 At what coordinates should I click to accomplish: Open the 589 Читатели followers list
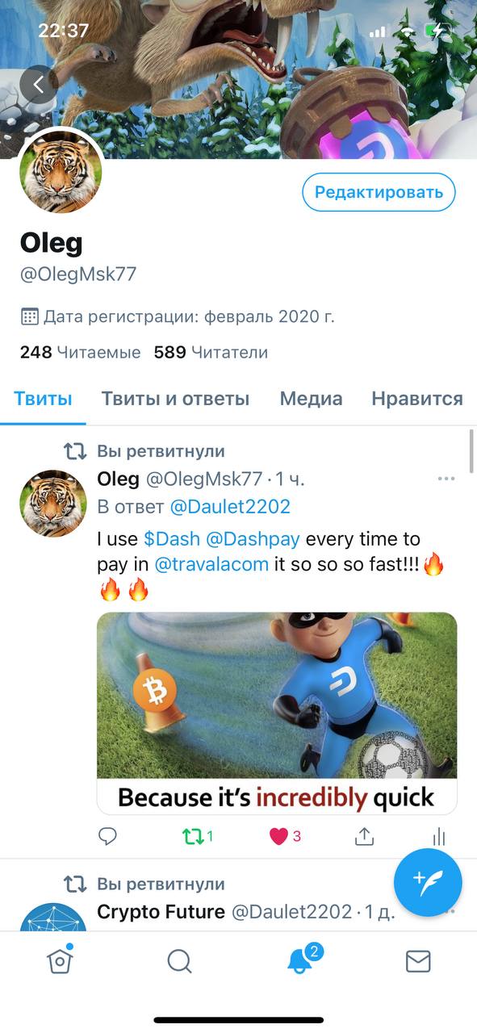(211, 353)
